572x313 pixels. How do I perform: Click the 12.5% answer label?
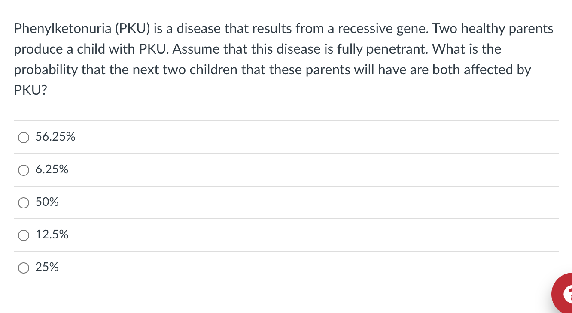(x=52, y=235)
